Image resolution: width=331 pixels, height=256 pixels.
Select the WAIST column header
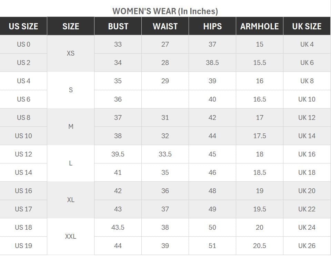coord(165,26)
